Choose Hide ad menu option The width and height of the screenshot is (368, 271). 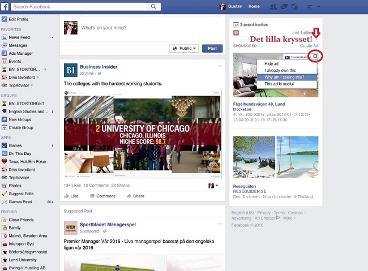[x=287, y=63]
